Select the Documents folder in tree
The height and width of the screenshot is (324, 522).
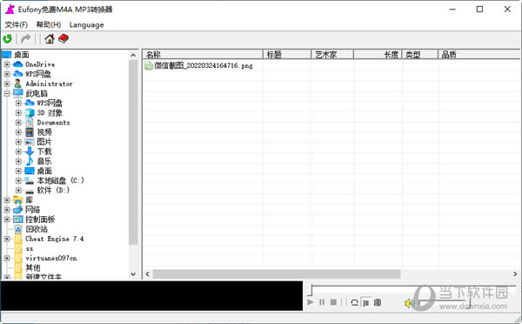pyautogui.click(x=53, y=122)
